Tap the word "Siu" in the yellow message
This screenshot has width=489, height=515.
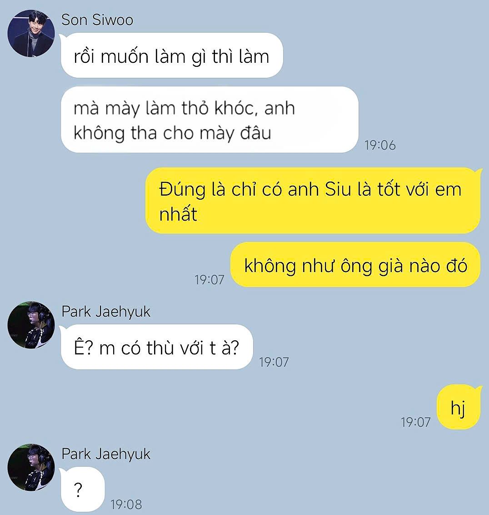338,190
